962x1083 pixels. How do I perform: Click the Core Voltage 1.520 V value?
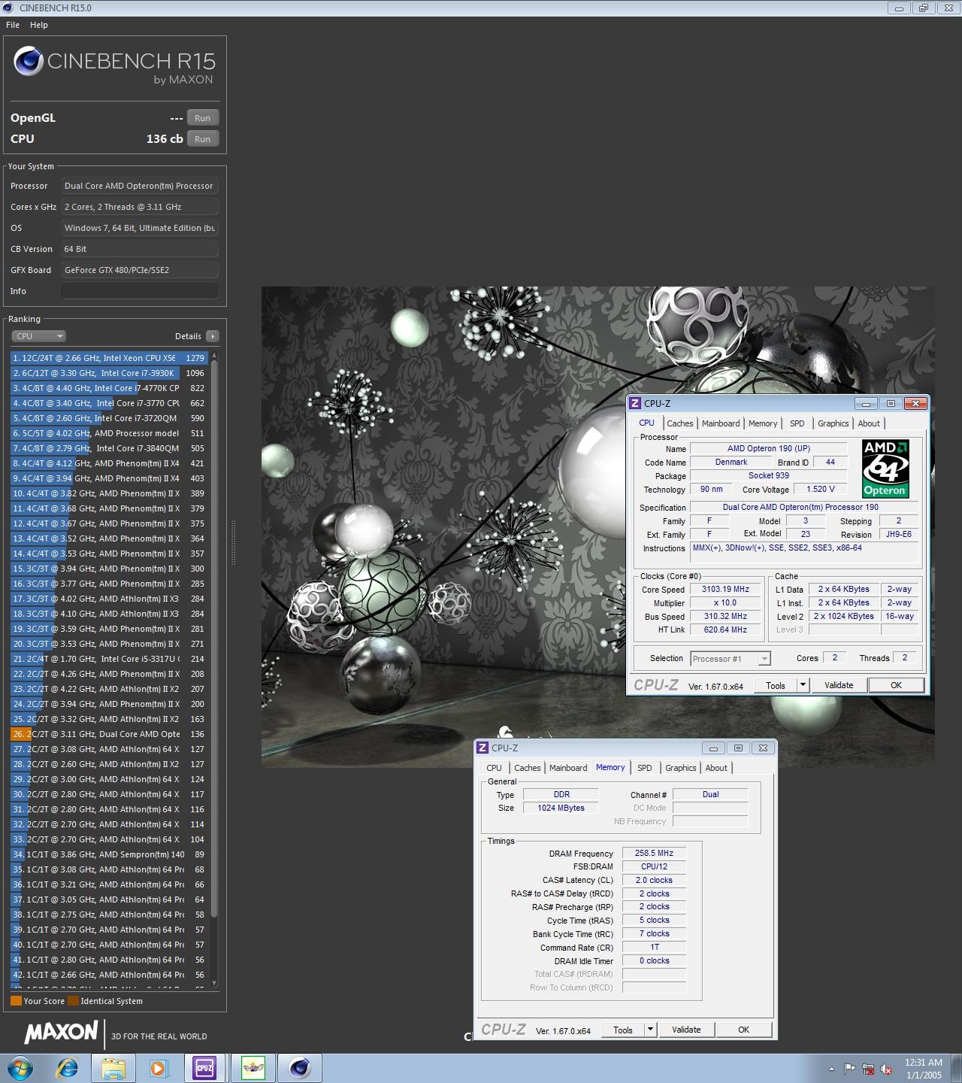tap(821, 489)
